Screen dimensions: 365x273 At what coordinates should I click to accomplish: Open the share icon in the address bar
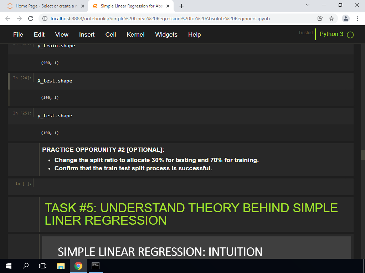320,18
